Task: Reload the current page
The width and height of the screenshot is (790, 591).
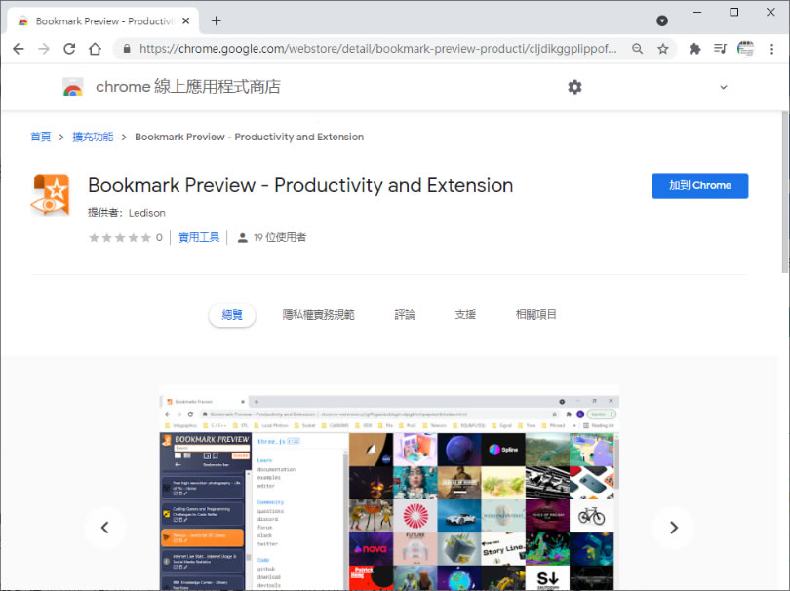Action: click(69, 49)
